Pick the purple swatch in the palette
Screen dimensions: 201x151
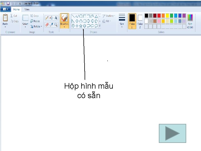click(x=184, y=16)
